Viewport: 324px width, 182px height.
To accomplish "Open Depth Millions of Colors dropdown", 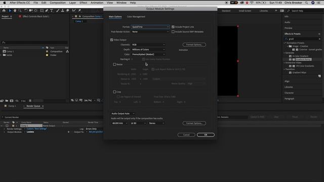I will click(x=148, y=50).
